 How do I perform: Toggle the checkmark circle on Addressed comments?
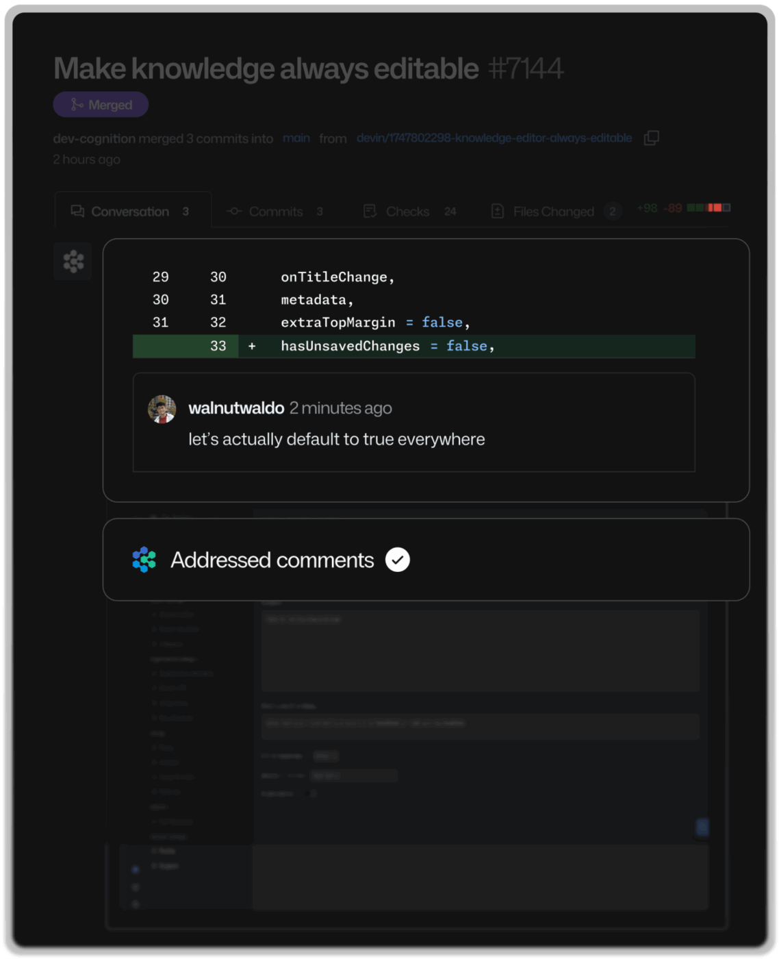point(397,559)
